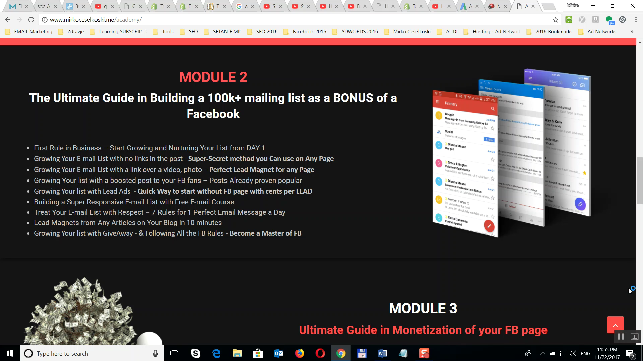Screen dimensions: 643x361
Task: Open Skype from the taskbar
Action: pyautogui.click(x=195, y=353)
